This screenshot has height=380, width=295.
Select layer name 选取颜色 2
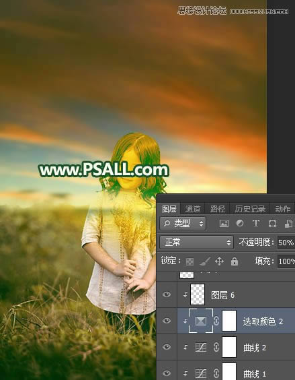coord(263,321)
